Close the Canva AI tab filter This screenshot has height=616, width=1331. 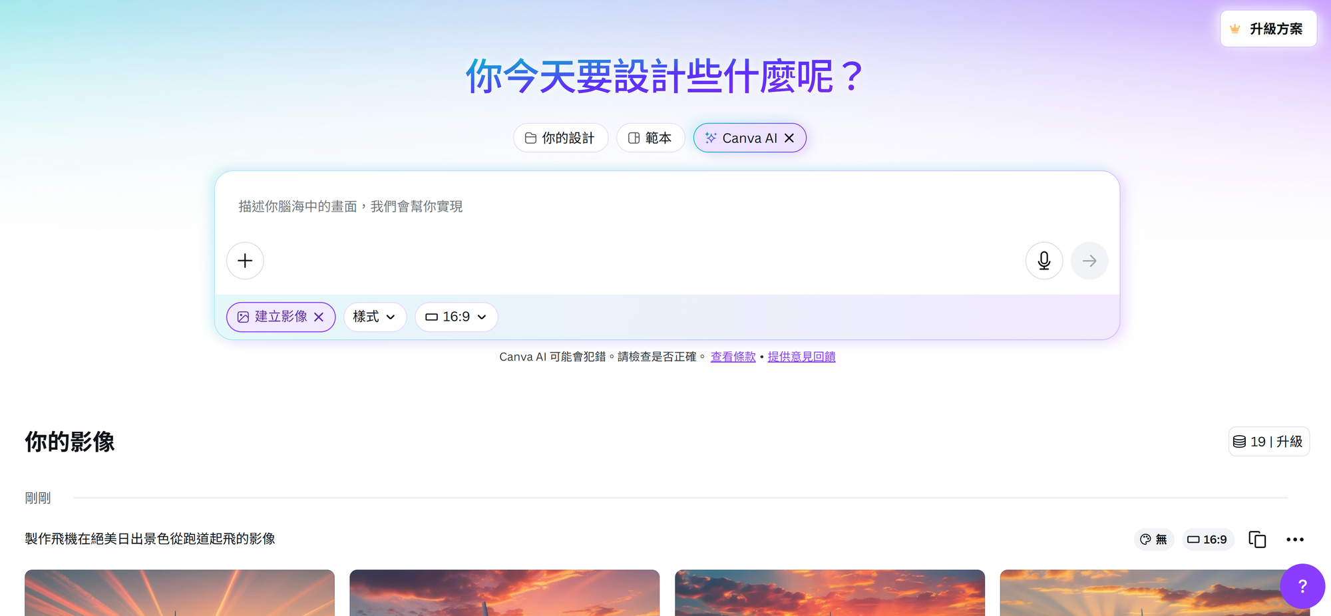pyautogui.click(x=789, y=138)
